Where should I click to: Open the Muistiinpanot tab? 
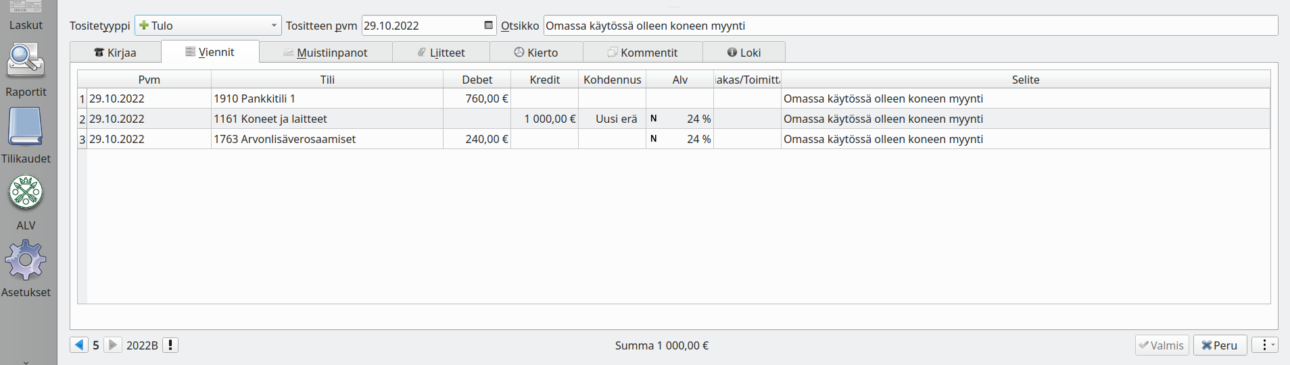tap(326, 53)
